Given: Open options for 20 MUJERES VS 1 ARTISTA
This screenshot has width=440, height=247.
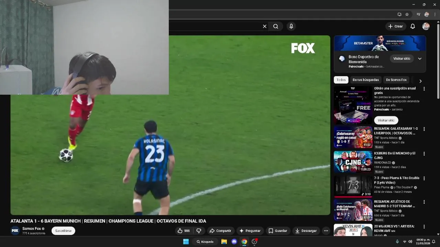Looking at the screenshot, I should point(424,227).
